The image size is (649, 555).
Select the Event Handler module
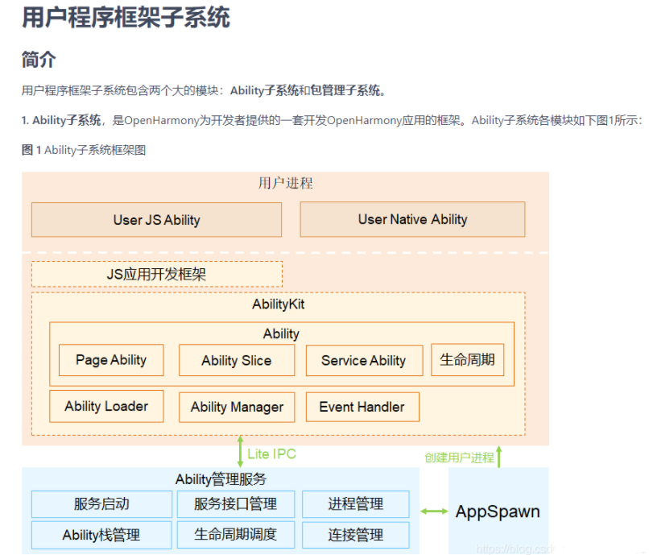(362, 407)
